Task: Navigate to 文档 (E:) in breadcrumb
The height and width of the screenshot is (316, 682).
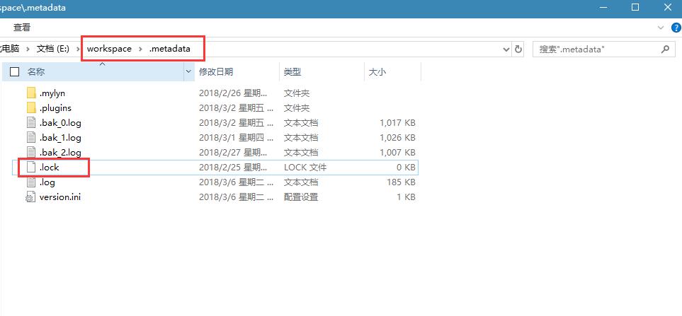Action: (53, 49)
